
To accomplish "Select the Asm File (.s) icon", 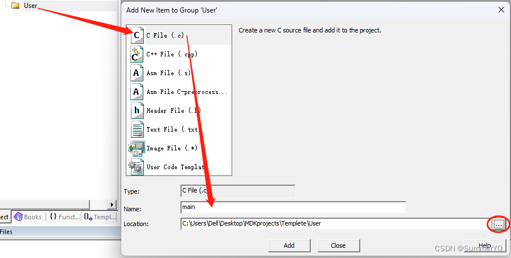I will coord(137,73).
